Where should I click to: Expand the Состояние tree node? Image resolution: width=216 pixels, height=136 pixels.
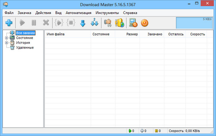(6, 38)
